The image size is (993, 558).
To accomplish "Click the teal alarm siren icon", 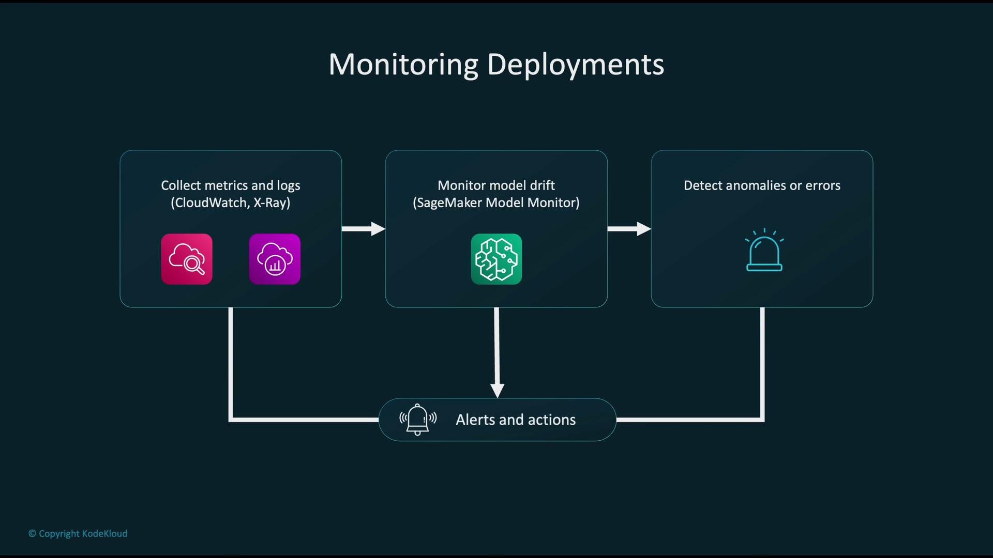I will pos(764,250).
